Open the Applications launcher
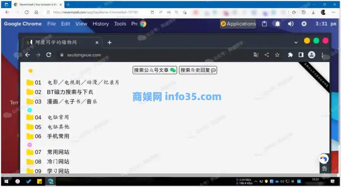 tap(238, 24)
